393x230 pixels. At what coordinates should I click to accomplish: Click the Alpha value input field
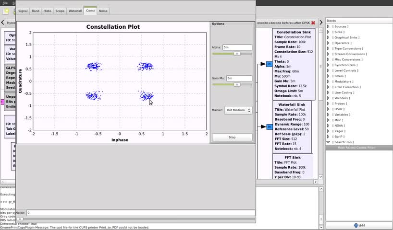pyautogui.click(x=237, y=47)
